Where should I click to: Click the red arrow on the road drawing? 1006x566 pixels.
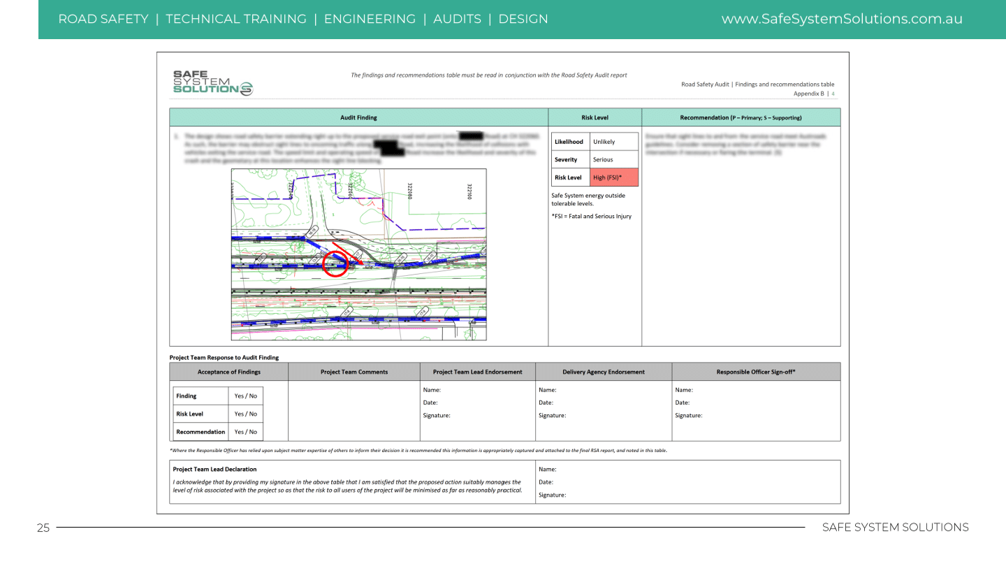(x=347, y=252)
